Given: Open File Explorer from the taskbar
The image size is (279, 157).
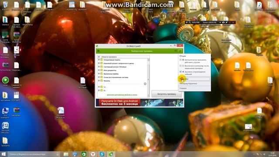Looking at the screenshot, I should (x=66, y=154).
